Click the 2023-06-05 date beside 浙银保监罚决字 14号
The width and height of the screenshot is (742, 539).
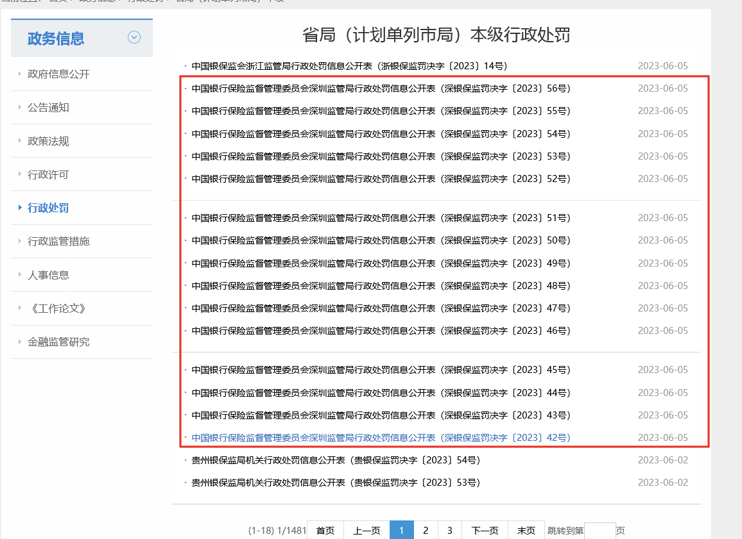(x=662, y=66)
